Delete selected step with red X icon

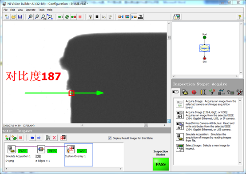(x=54, y=138)
